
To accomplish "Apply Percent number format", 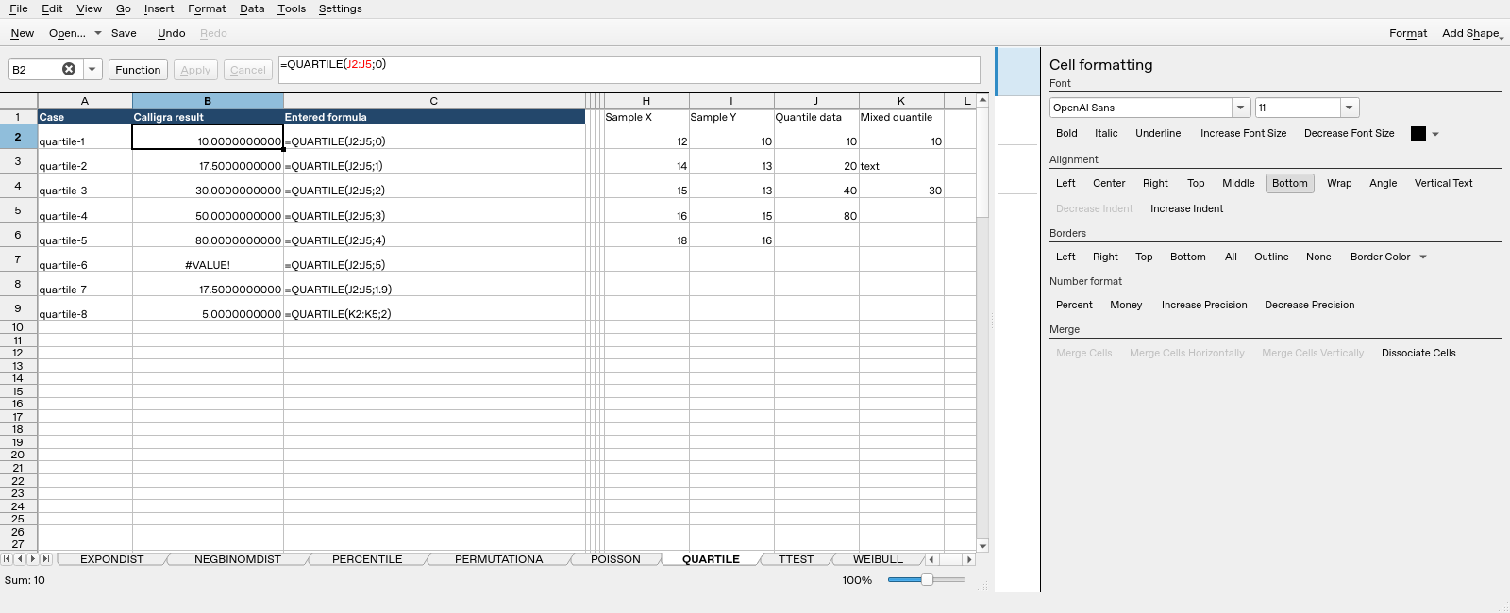I will pyautogui.click(x=1074, y=305).
